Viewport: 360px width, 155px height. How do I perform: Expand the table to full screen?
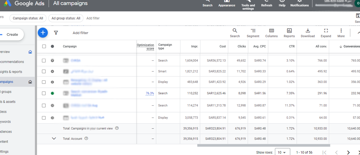click(326, 32)
